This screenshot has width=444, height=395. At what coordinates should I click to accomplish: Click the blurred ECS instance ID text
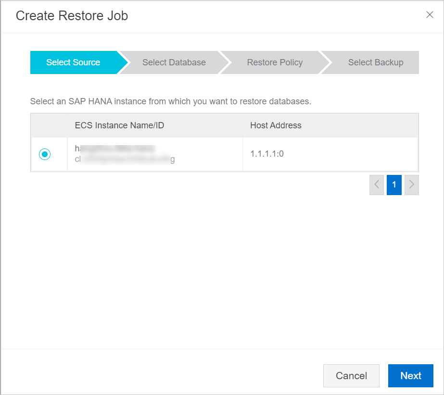click(x=125, y=160)
